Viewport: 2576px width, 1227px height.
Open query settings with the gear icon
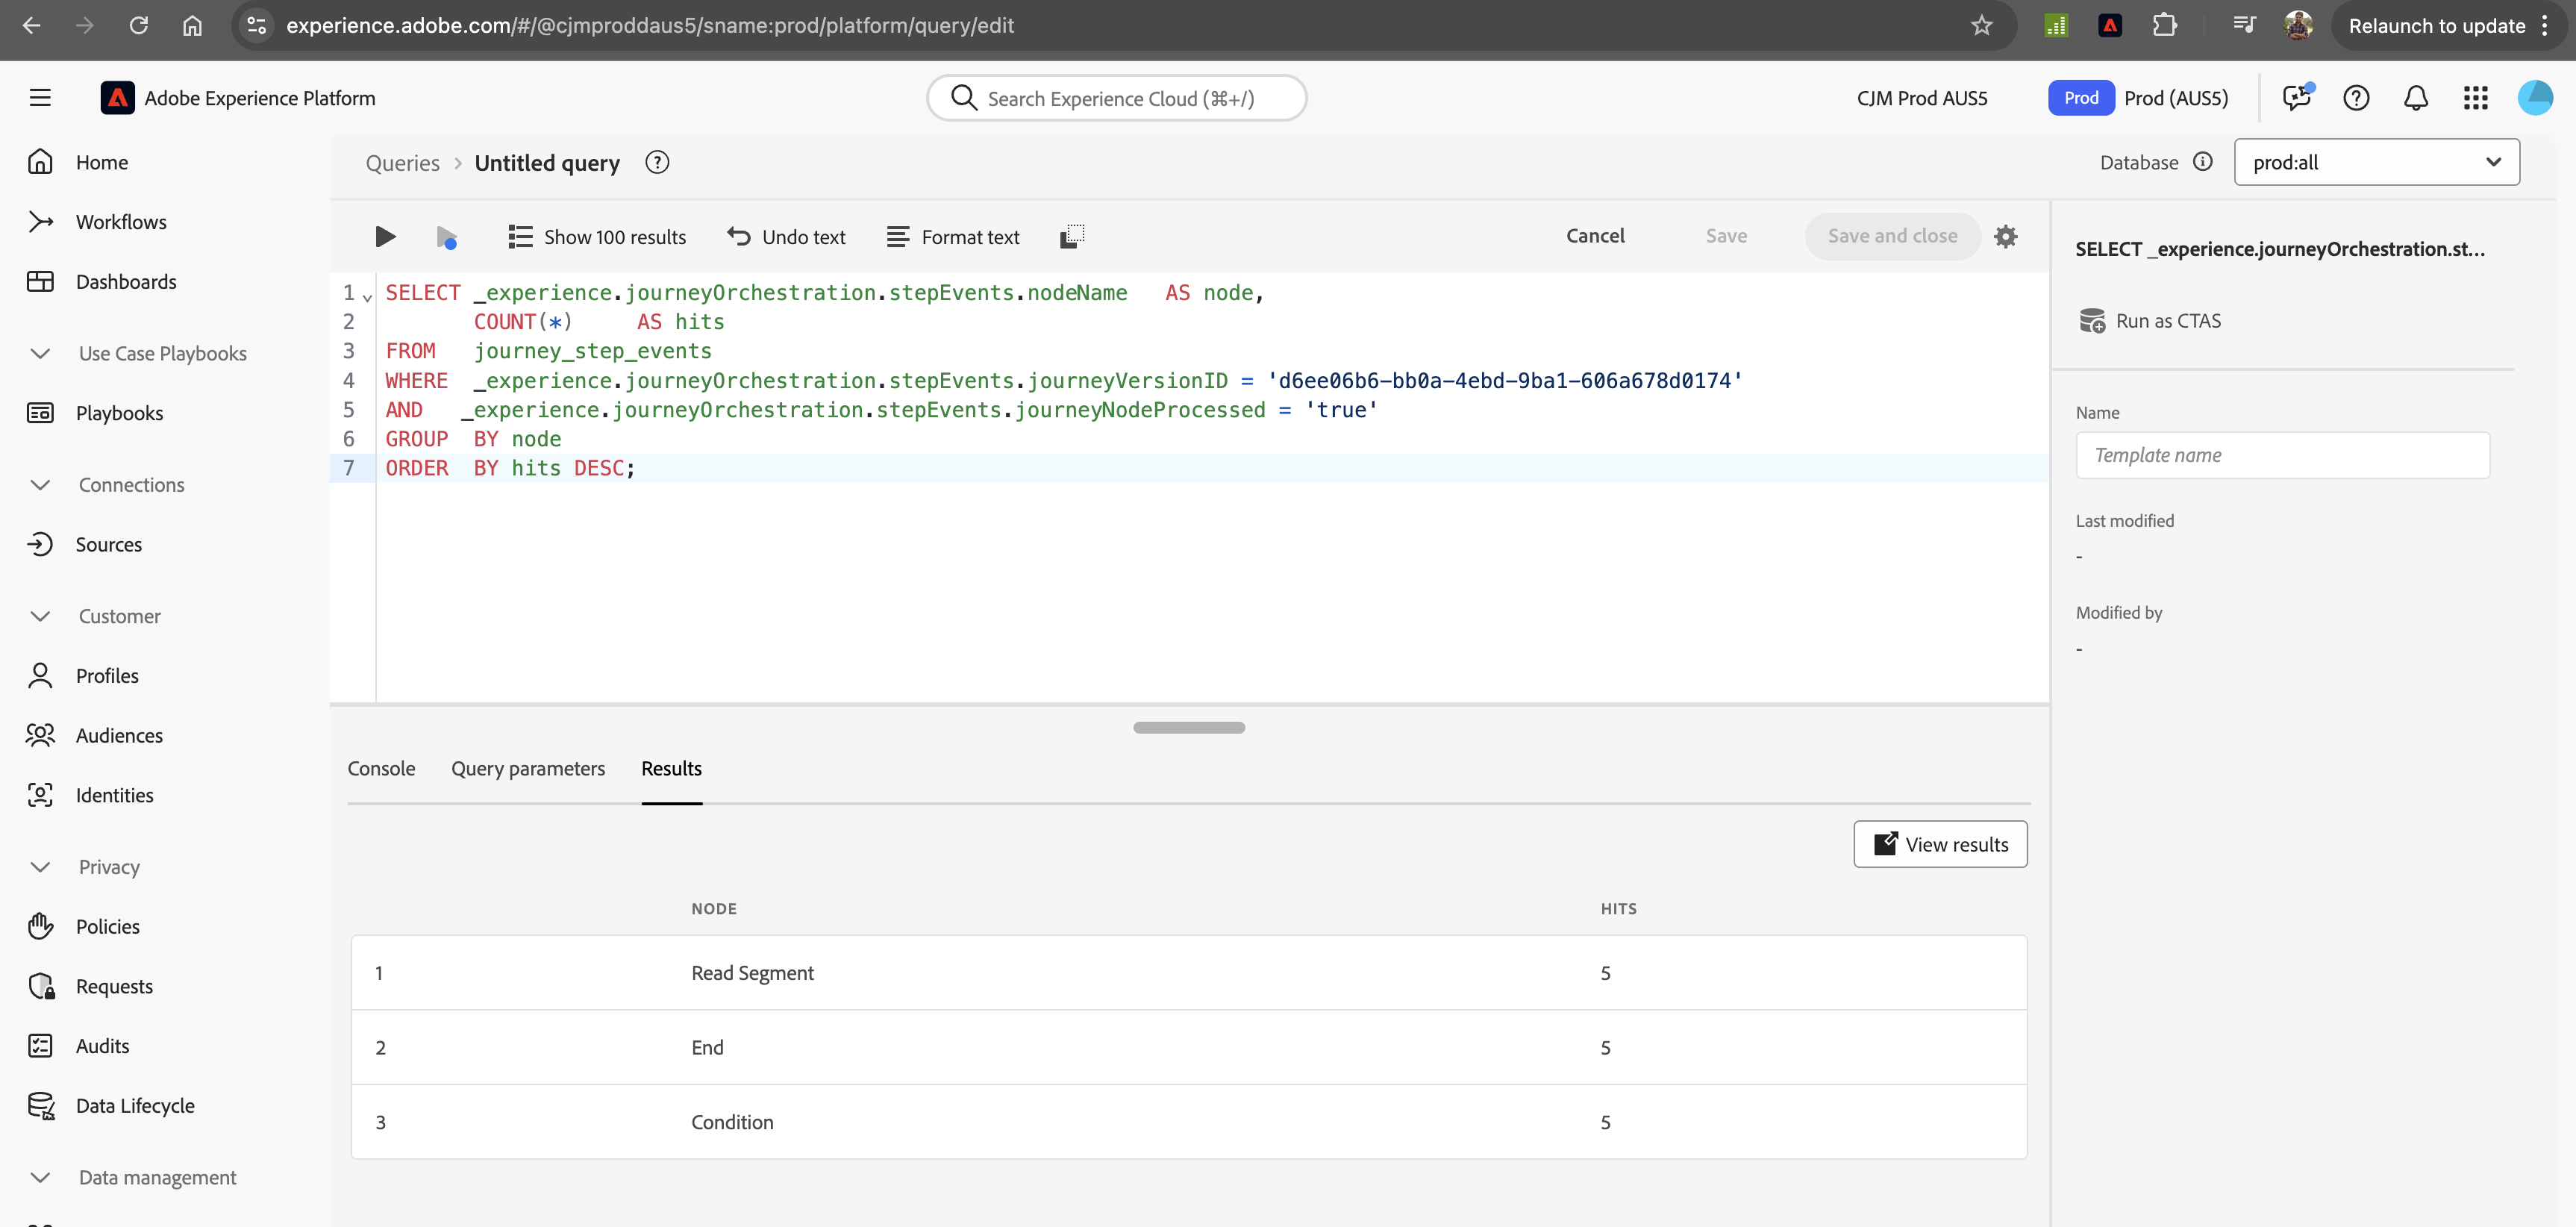pyautogui.click(x=2007, y=236)
